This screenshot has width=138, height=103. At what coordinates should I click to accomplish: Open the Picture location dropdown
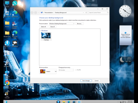click(62, 24)
